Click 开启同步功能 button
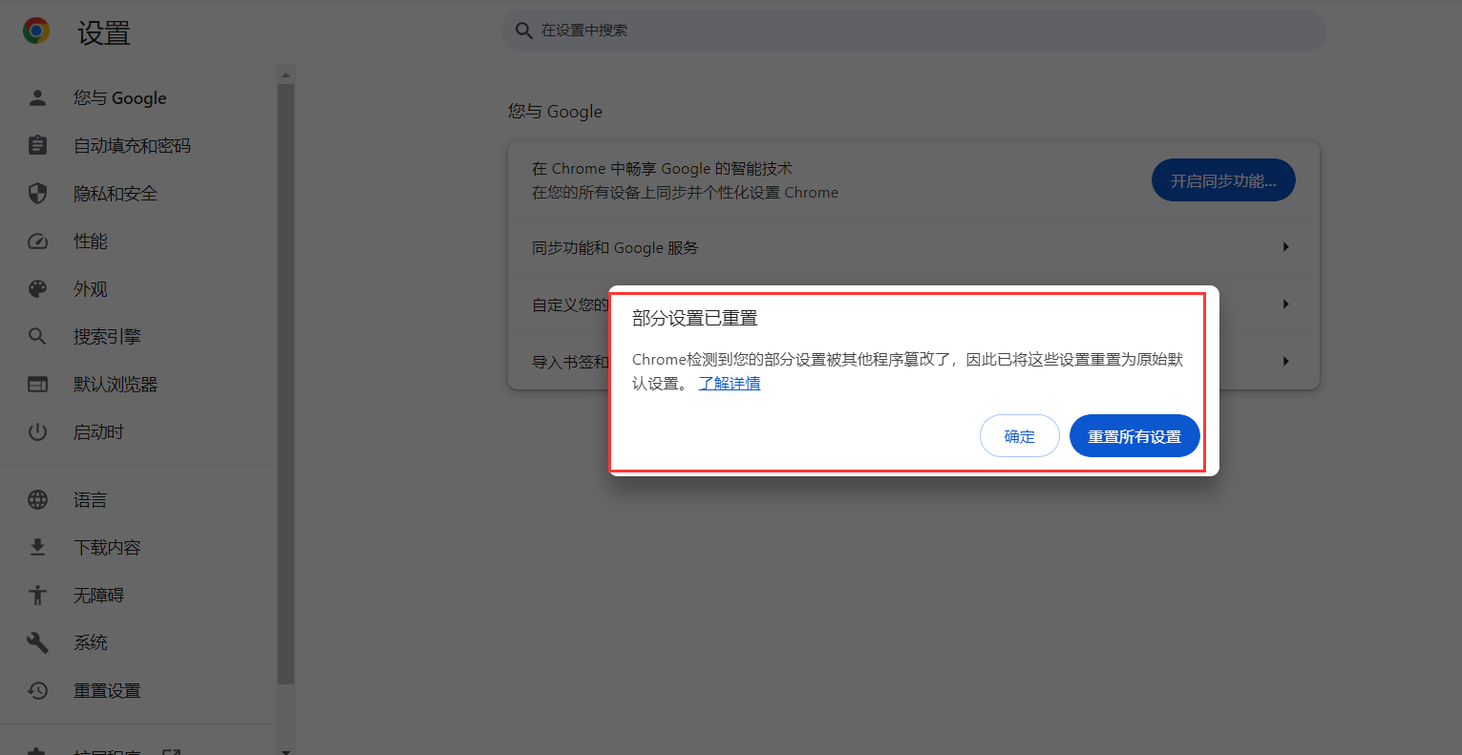This screenshot has width=1462, height=755. coord(1223,180)
